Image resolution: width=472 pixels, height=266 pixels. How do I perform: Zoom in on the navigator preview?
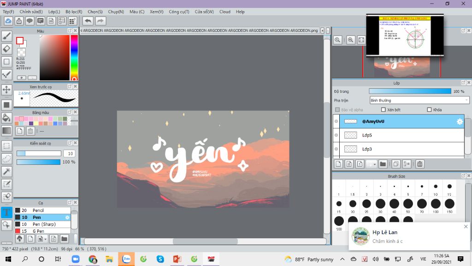351,40
